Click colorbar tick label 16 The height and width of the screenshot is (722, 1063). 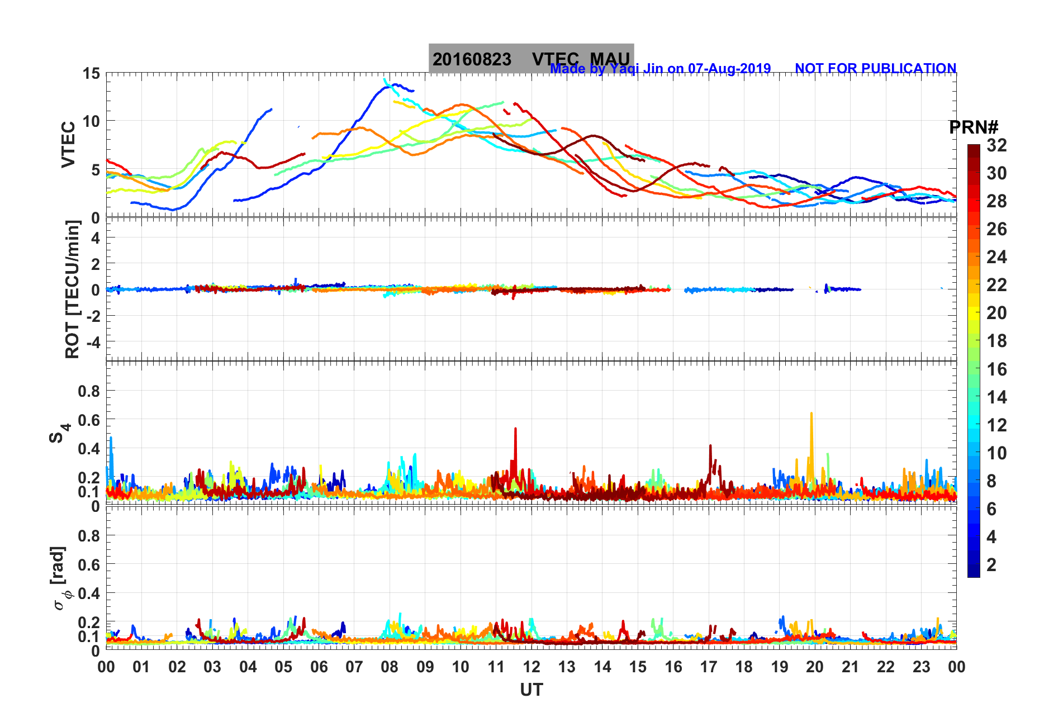[x=996, y=369]
